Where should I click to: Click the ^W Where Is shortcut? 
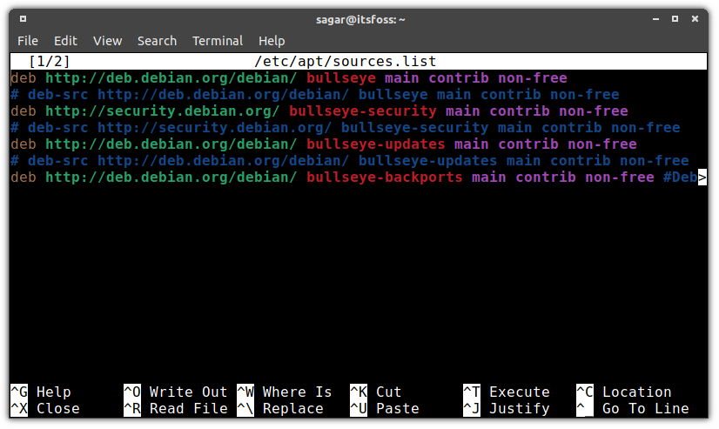(x=285, y=392)
